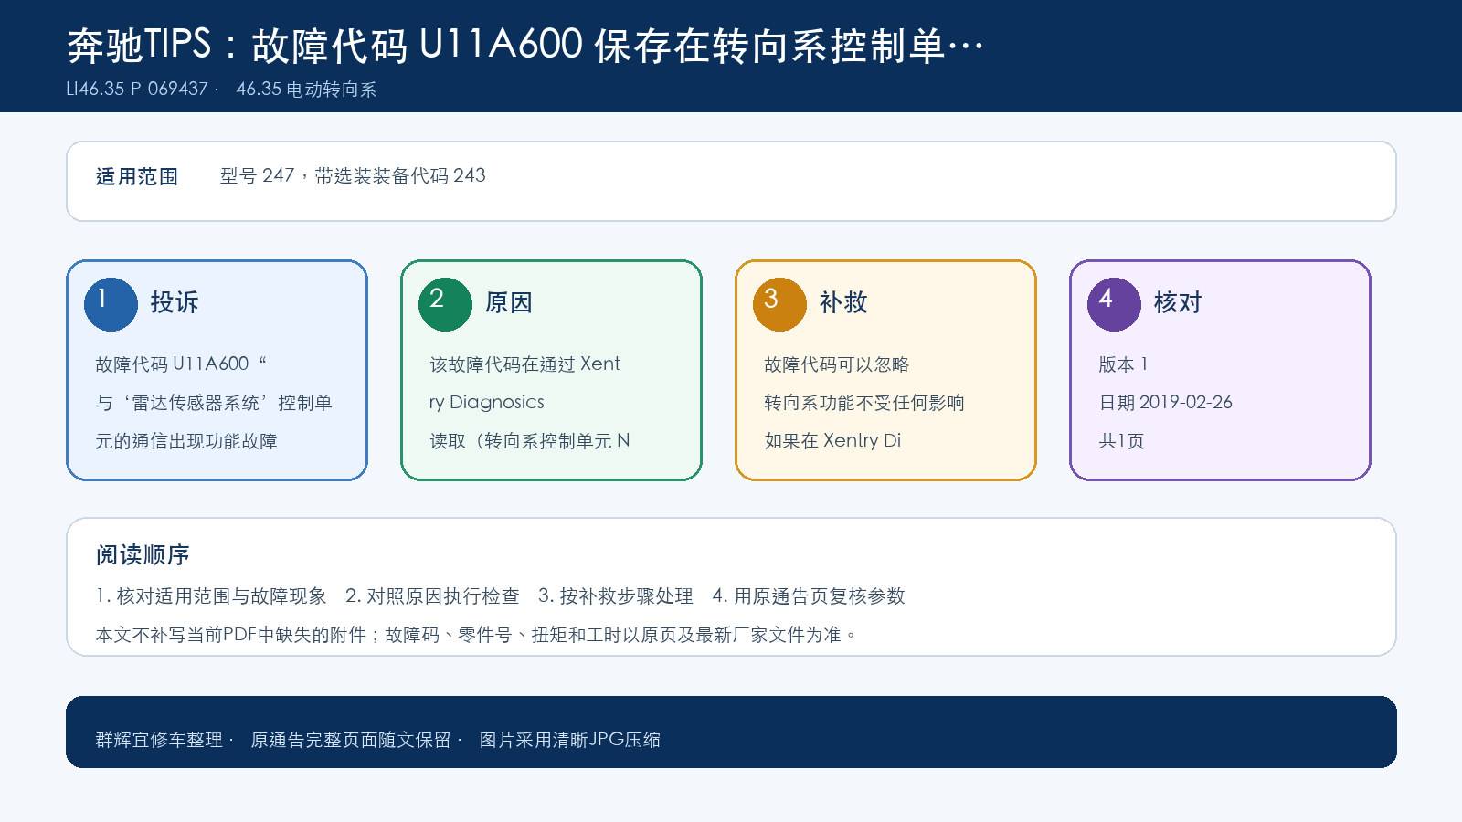The width and height of the screenshot is (1462, 822).
Task: Select the 核对 card heading
Action: pos(1178,302)
